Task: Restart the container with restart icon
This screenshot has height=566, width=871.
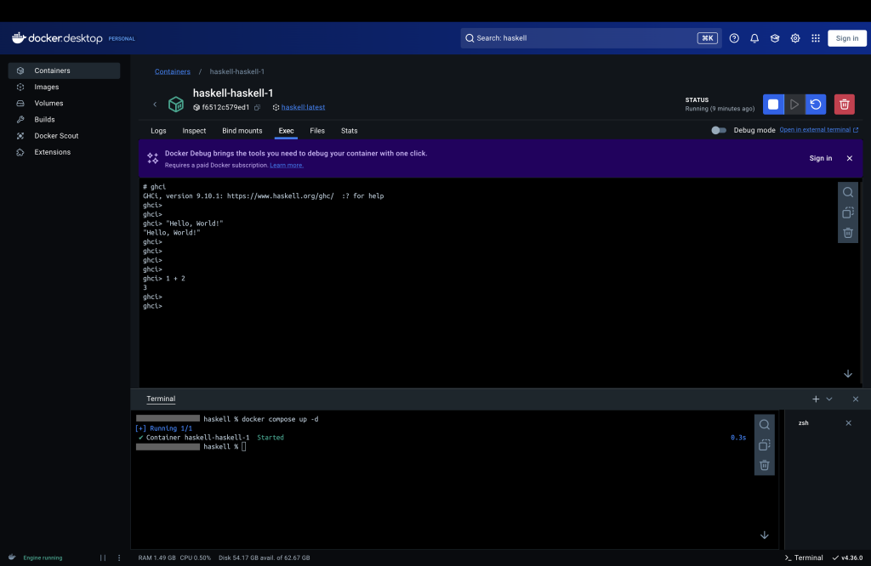Action: point(816,104)
